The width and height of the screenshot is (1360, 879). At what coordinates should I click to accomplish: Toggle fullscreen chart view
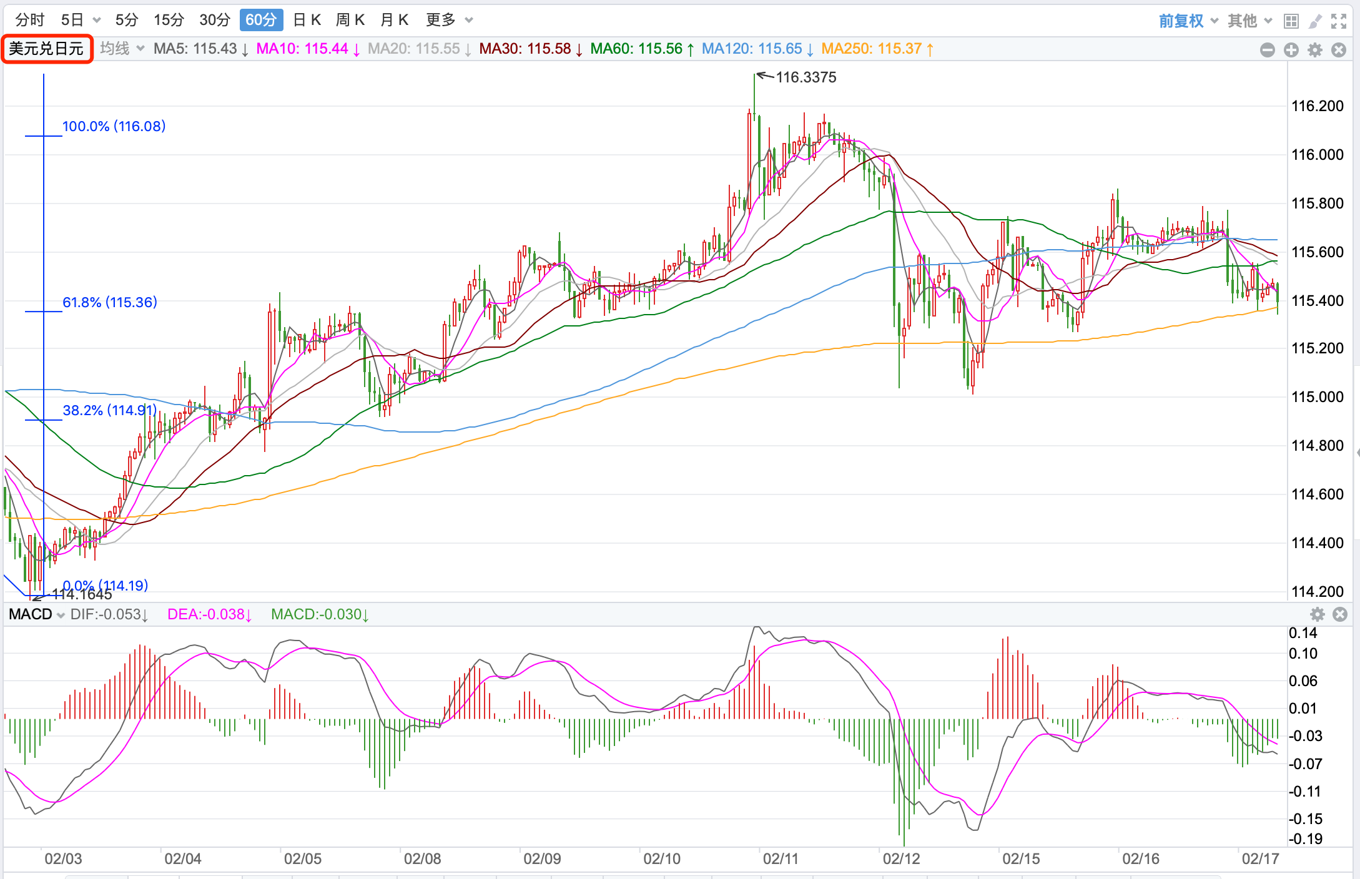click(1338, 21)
